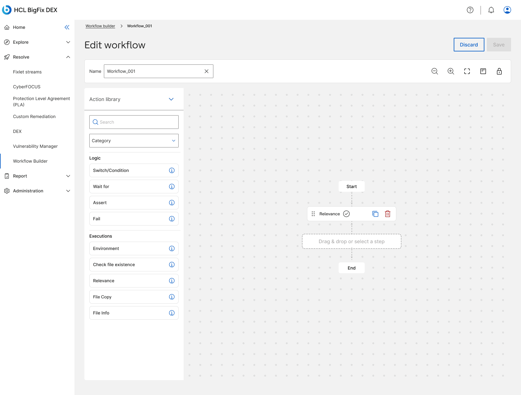521x395 pixels.
Task: Collapse the Action library panel
Action: click(171, 99)
